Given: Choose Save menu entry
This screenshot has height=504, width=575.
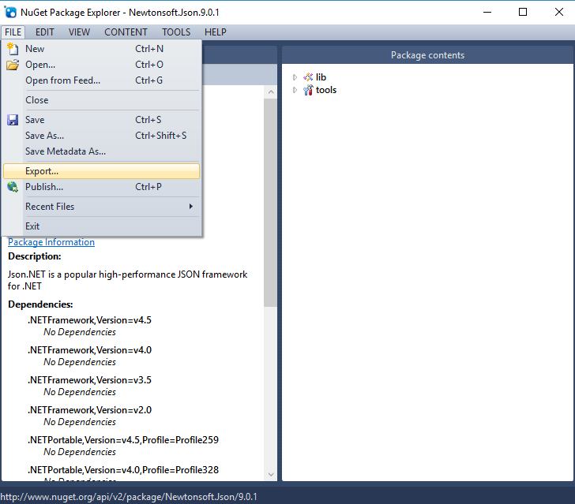Looking at the screenshot, I should [x=102, y=120].
